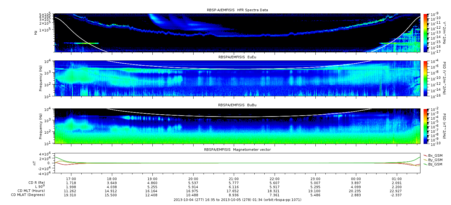Screen dimensions: 451x205
Task: Click the 21:00 time axis tick label
Action: (x=234, y=179)
